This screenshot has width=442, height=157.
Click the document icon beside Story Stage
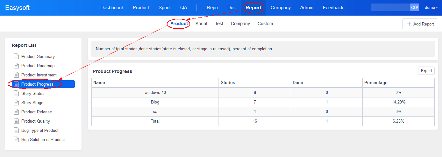coord(16,103)
